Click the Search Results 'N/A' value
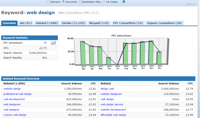Screen dimensions: 200x118 click(x=45, y=58)
